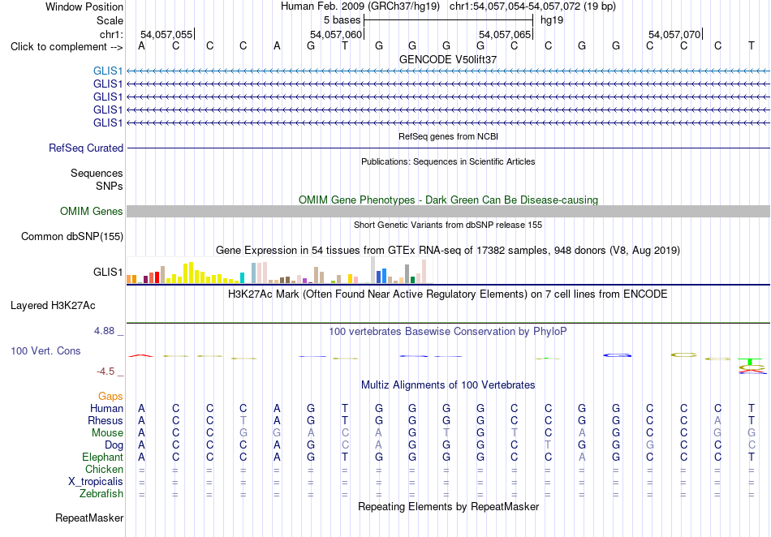771x537 pixels.
Task: Select the Elephant alignment row label
Action: [102, 457]
